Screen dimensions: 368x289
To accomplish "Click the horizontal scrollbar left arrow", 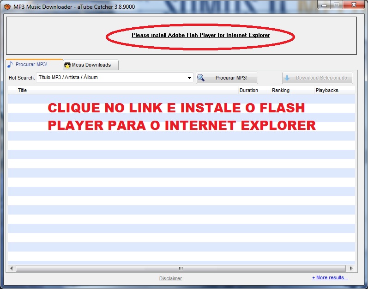I will point(12,268).
